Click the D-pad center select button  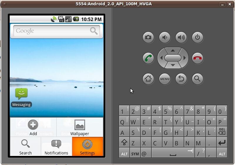173,58
